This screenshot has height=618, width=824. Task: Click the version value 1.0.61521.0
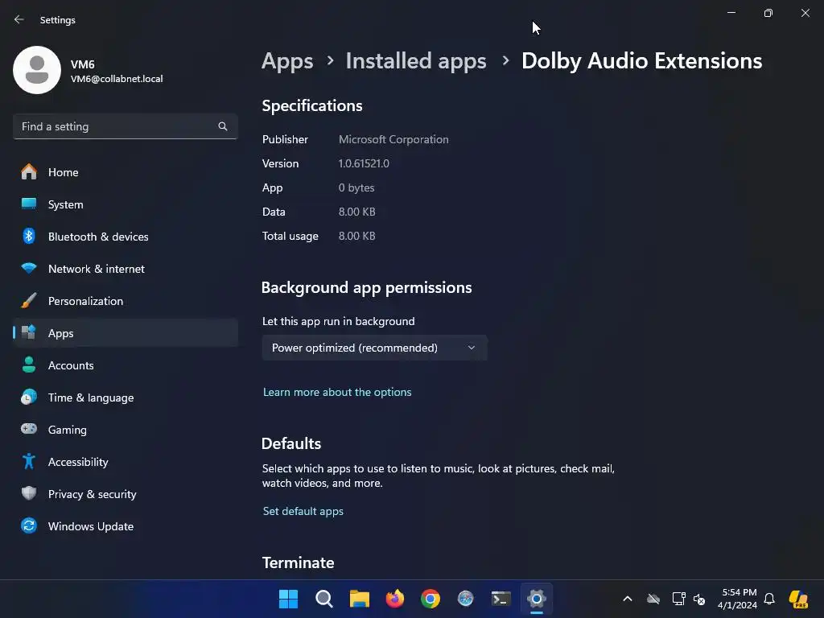pos(364,163)
